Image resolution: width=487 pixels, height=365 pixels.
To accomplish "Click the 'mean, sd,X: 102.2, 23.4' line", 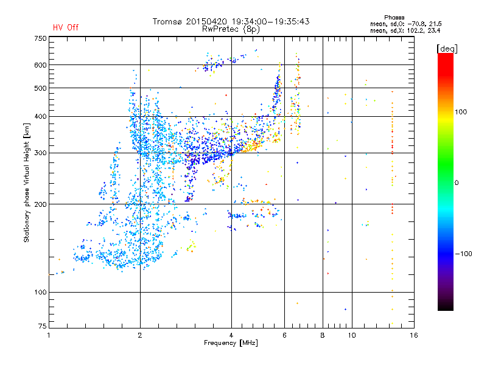I will click(405, 30).
